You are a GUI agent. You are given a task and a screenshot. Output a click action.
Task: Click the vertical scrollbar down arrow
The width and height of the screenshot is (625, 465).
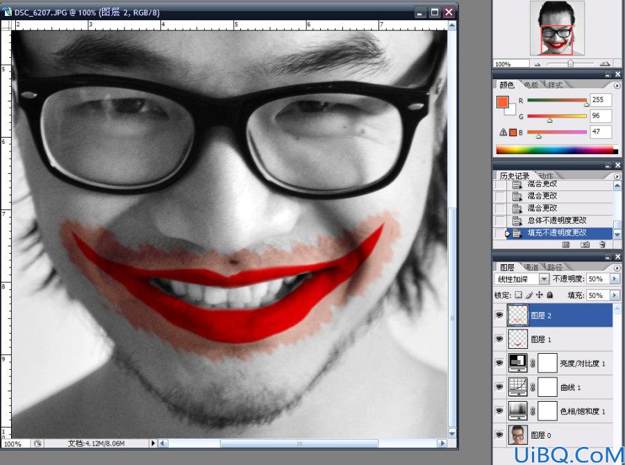(452, 434)
